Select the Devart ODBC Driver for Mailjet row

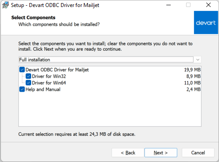[57, 70]
